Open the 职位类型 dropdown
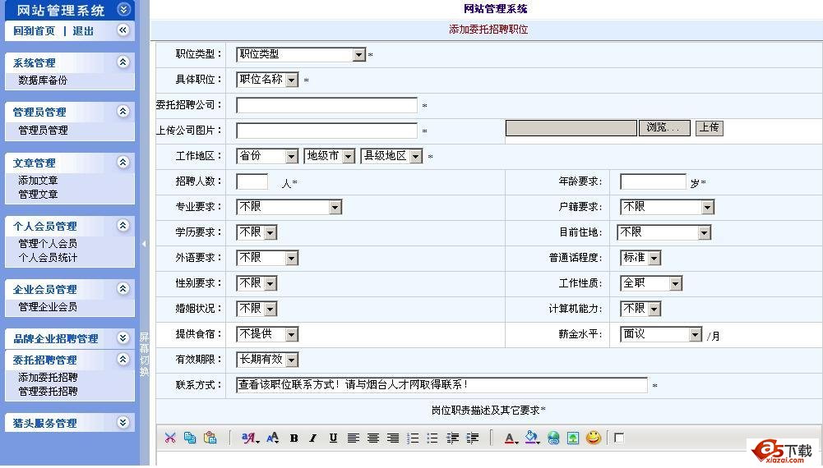The height and width of the screenshot is (468, 823). [301, 54]
